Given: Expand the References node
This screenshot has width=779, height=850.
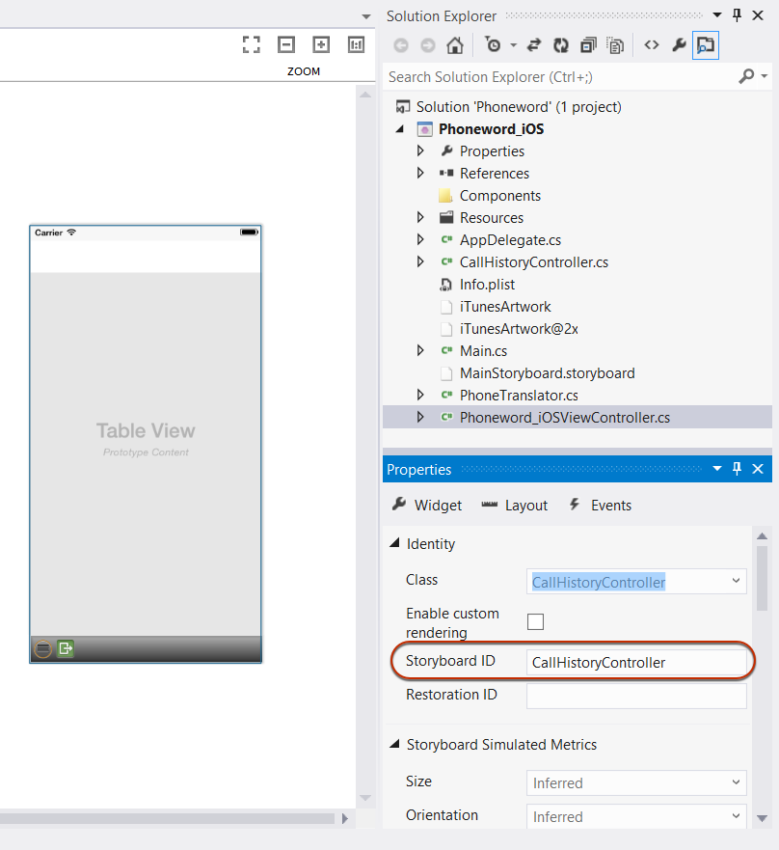Looking at the screenshot, I should (420, 174).
